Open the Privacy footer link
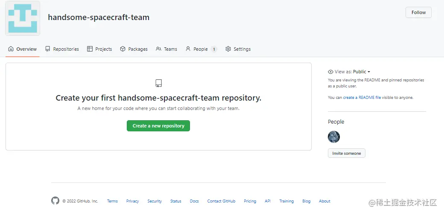This screenshot has width=444, height=214. 132,201
